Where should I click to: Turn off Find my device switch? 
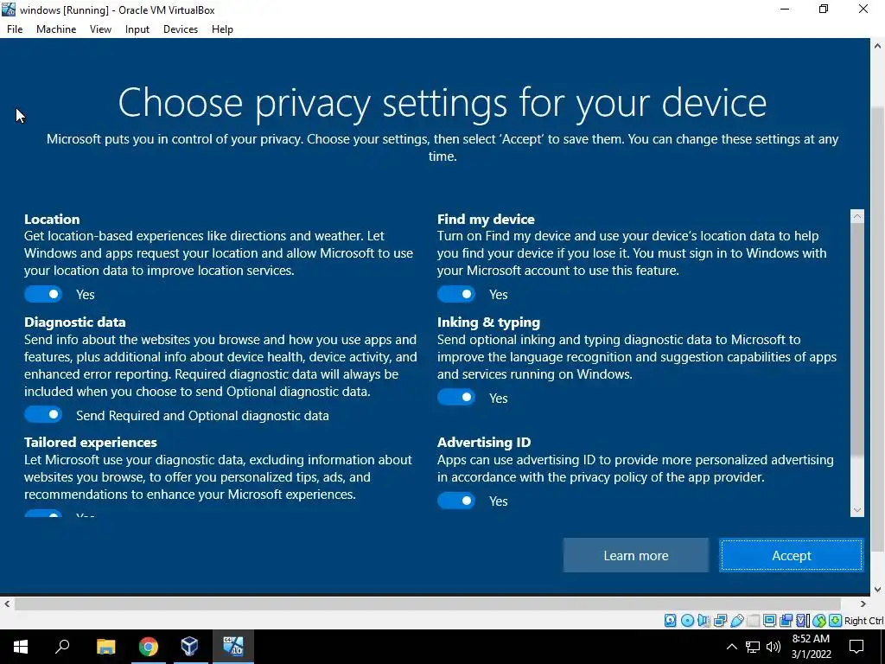click(456, 294)
